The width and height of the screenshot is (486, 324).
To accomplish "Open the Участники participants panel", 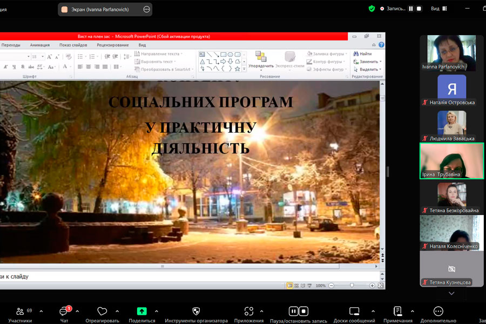I will 20,312.
